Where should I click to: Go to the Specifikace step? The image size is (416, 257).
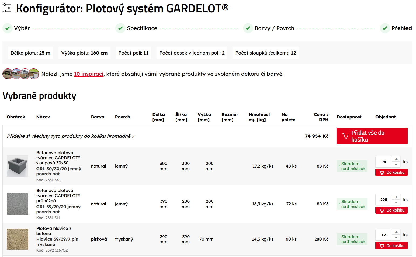(142, 28)
